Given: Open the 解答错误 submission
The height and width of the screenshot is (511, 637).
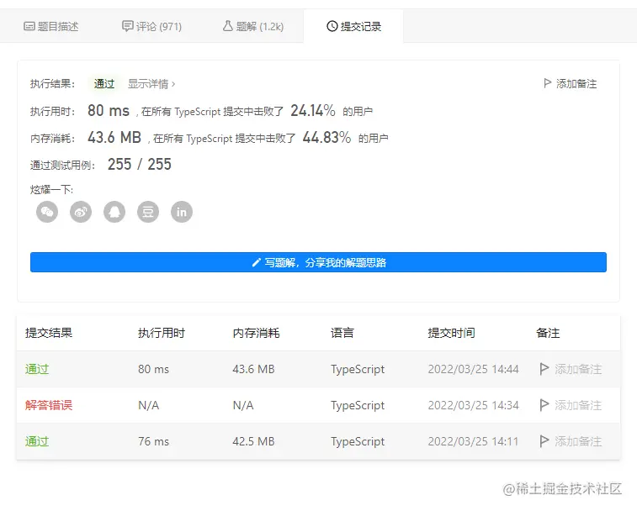Looking at the screenshot, I should (49, 405).
